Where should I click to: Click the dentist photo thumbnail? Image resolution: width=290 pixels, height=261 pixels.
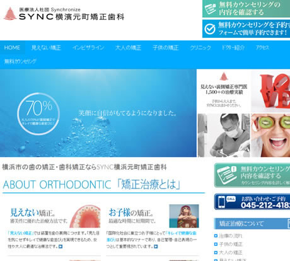(x=224, y=135)
